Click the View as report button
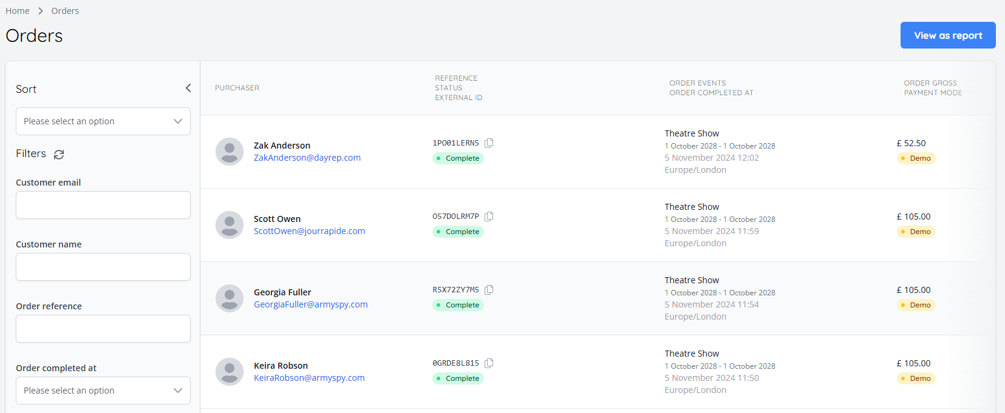 click(x=947, y=35)
